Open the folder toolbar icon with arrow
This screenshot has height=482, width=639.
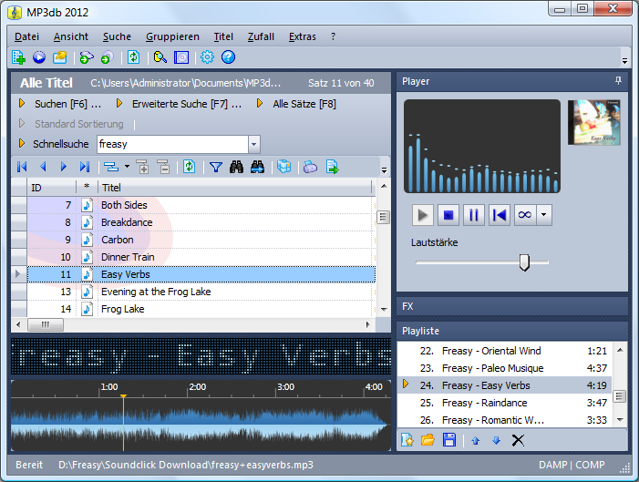60,57
